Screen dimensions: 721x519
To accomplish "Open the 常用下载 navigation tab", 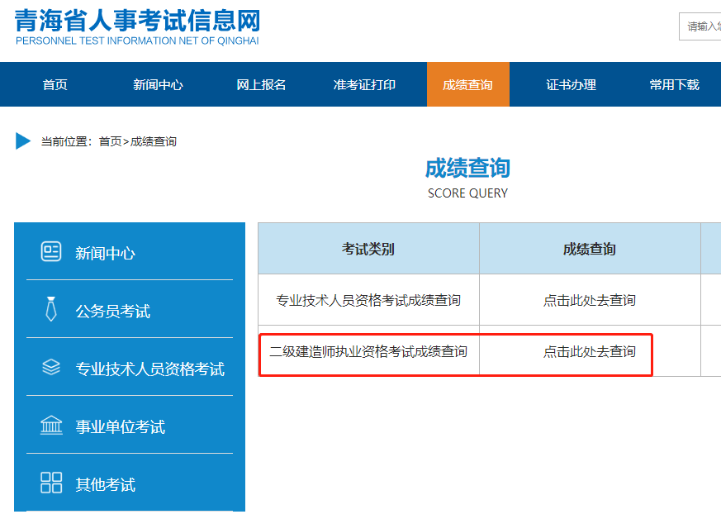I will click(x=674, y=83).
